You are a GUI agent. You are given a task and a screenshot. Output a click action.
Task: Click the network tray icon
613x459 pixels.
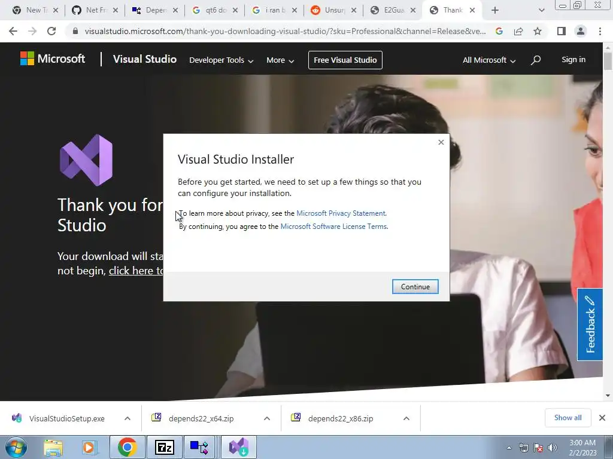[x=523, y=448]
